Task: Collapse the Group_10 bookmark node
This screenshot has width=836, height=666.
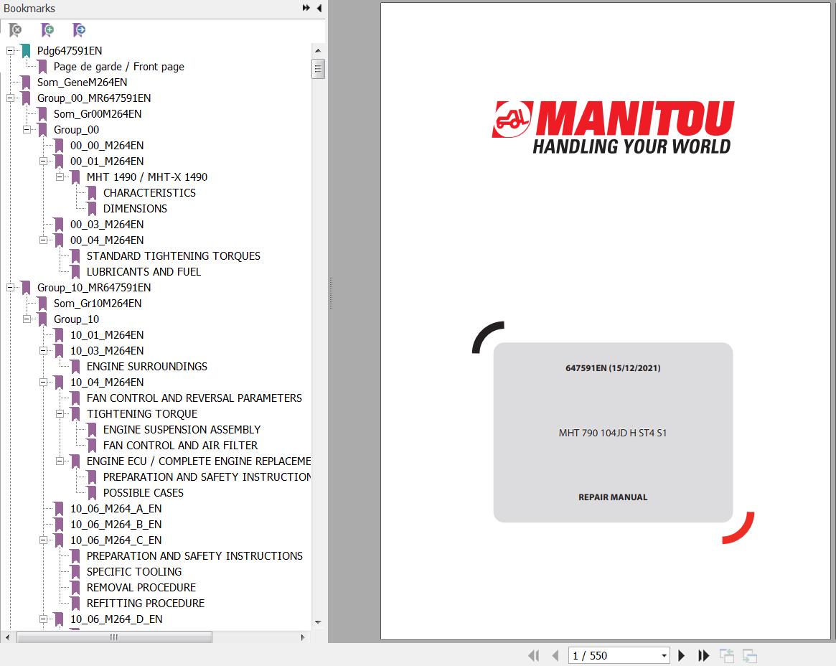Action: 27,319
